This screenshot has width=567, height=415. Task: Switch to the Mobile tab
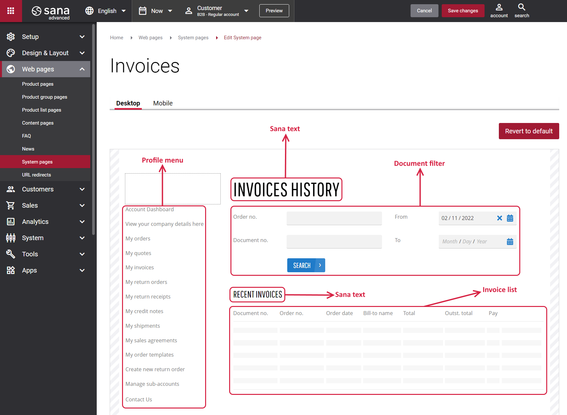pyautogui.click(x=163, y=103)
